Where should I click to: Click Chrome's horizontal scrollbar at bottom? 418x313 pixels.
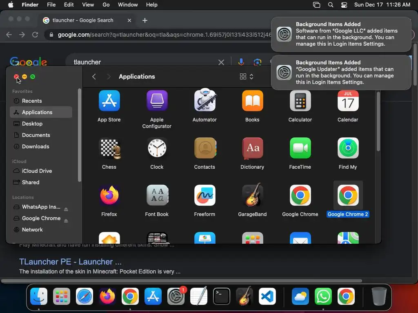[x=182, y=281]
